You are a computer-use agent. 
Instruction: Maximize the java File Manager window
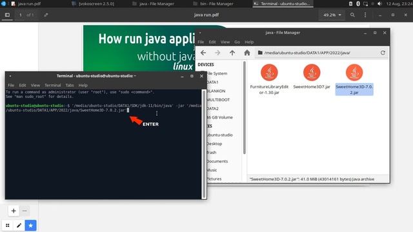pyautogui.click(x=375, y=33)
